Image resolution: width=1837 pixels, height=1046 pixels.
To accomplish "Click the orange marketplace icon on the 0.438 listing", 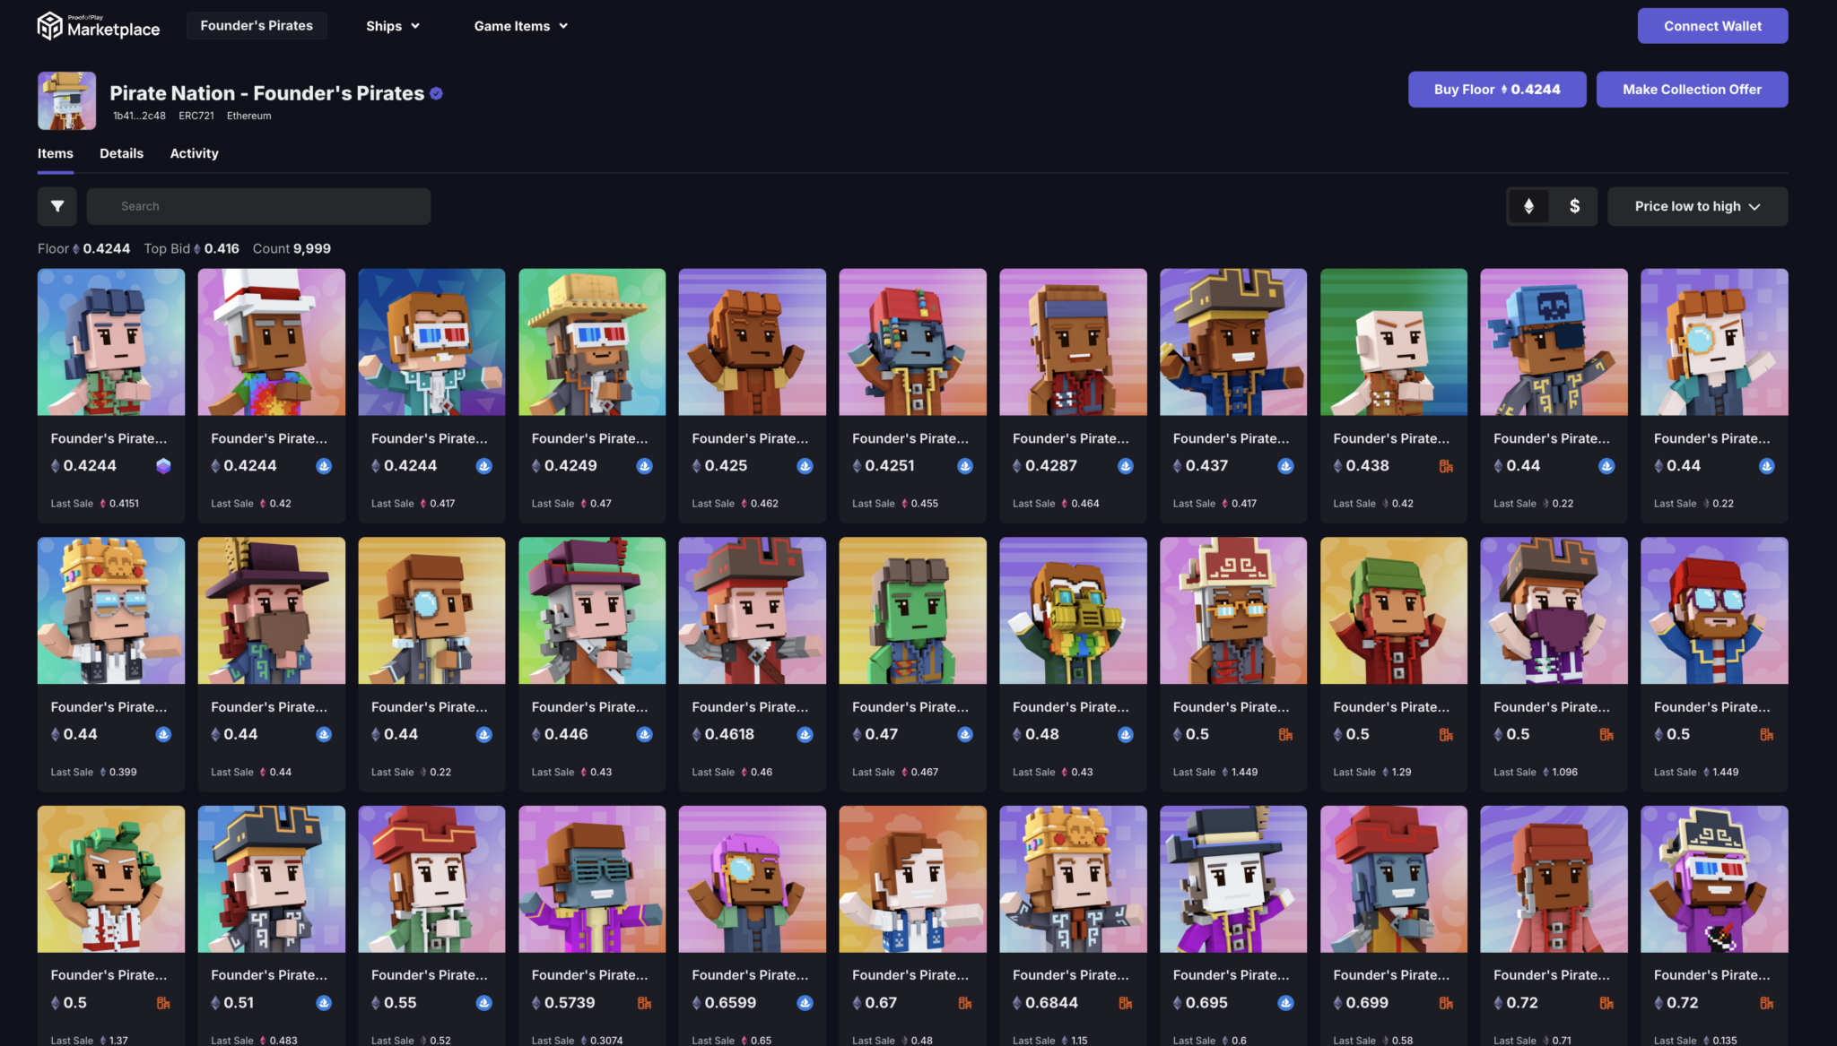I will pyautogui.click(x=1446, y=466).
